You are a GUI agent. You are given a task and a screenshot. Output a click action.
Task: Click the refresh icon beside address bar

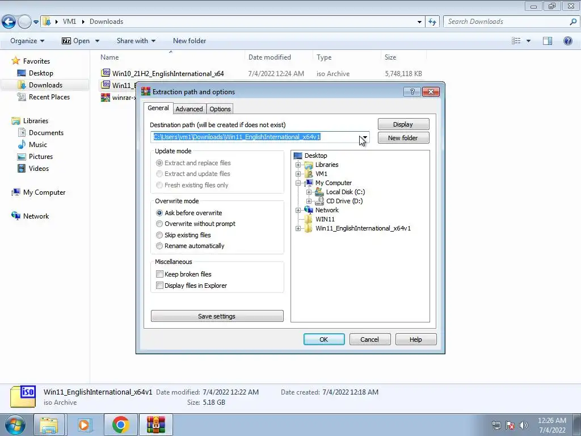click(x=432, y=22)
